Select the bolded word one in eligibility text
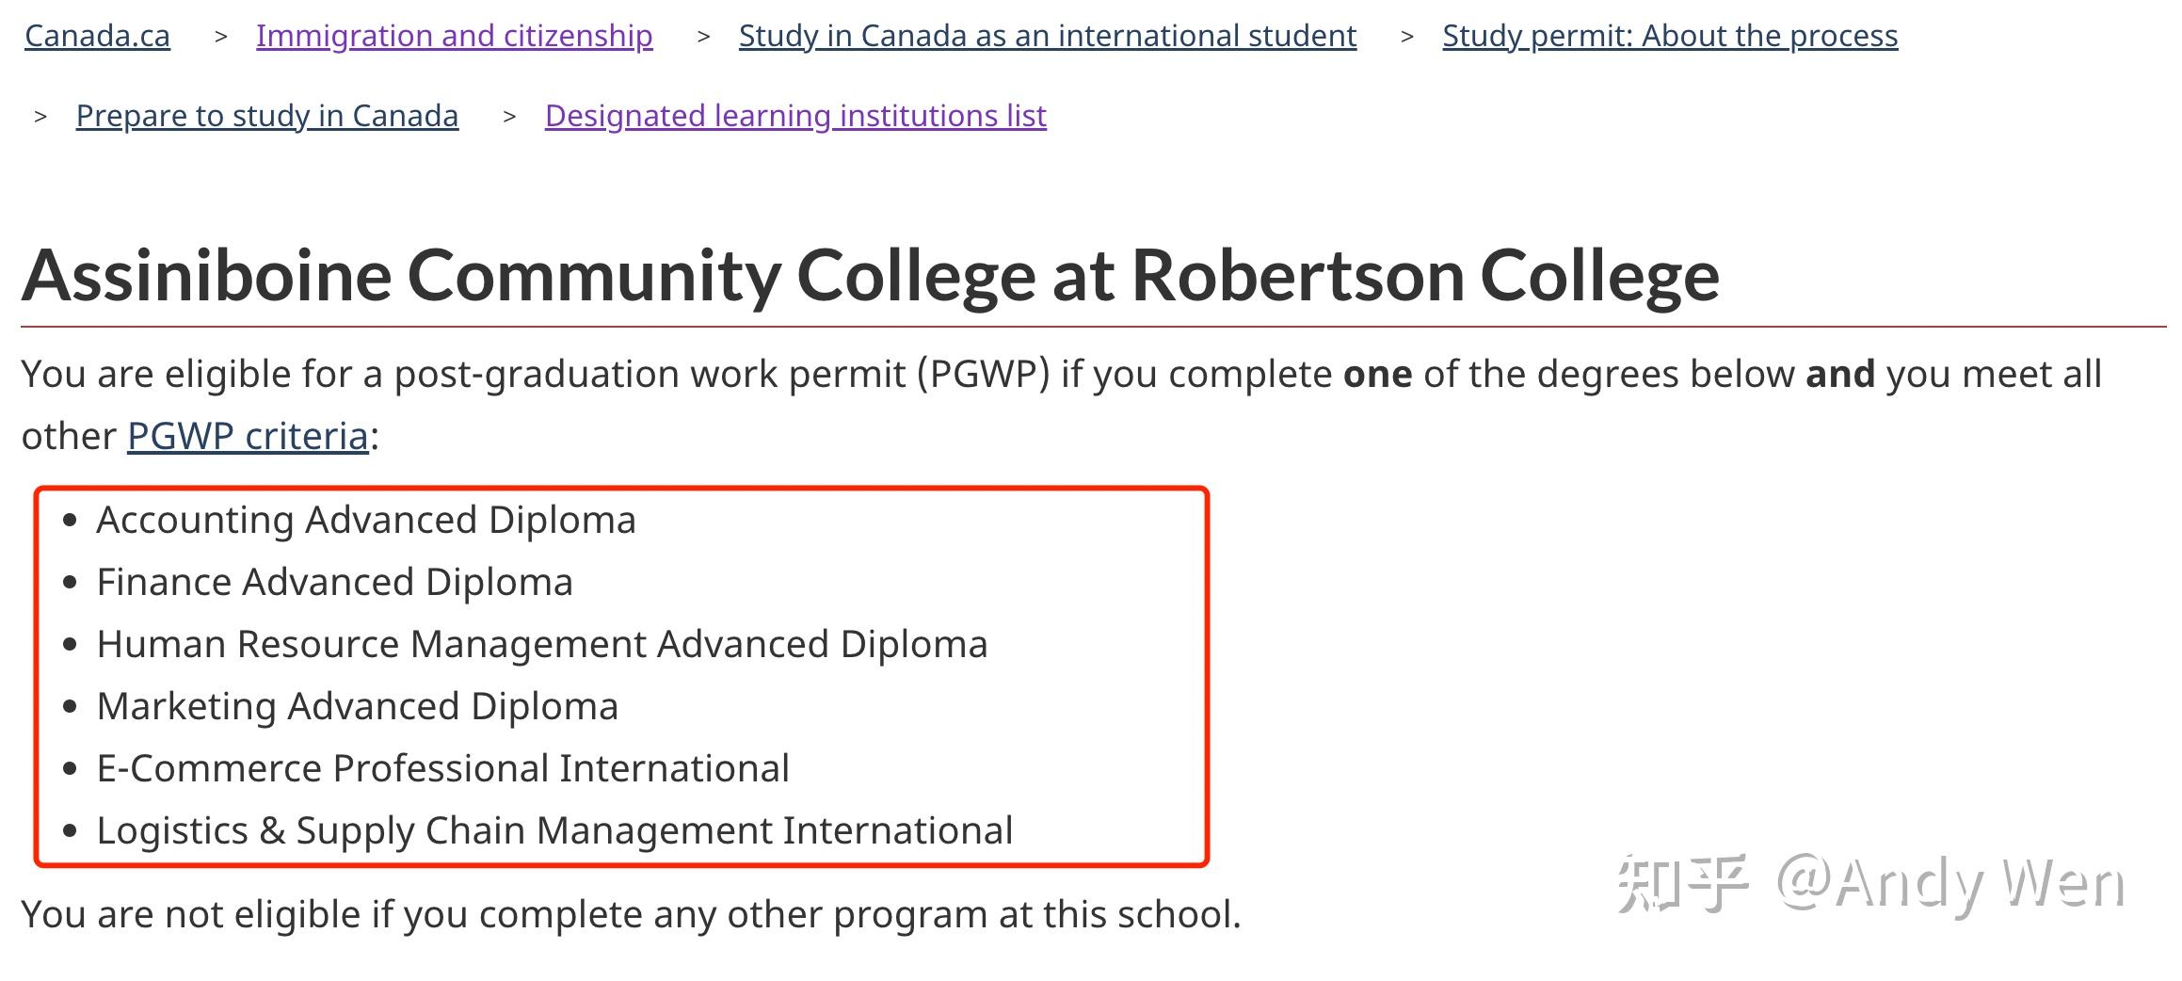 click(x=1381, y=373)
